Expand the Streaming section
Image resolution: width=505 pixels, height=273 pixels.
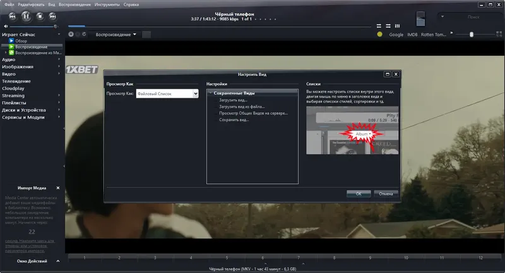click(59, 95)
